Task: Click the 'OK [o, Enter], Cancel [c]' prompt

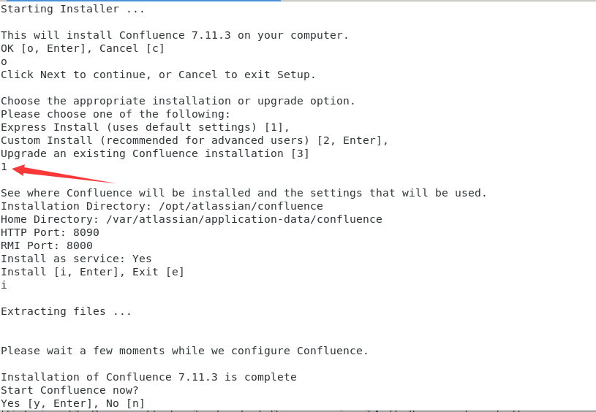Action: click(x=83, y=49)
